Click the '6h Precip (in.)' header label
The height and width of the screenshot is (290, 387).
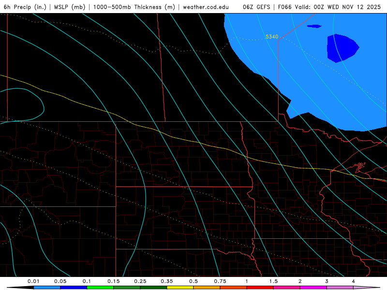(25, 7)
